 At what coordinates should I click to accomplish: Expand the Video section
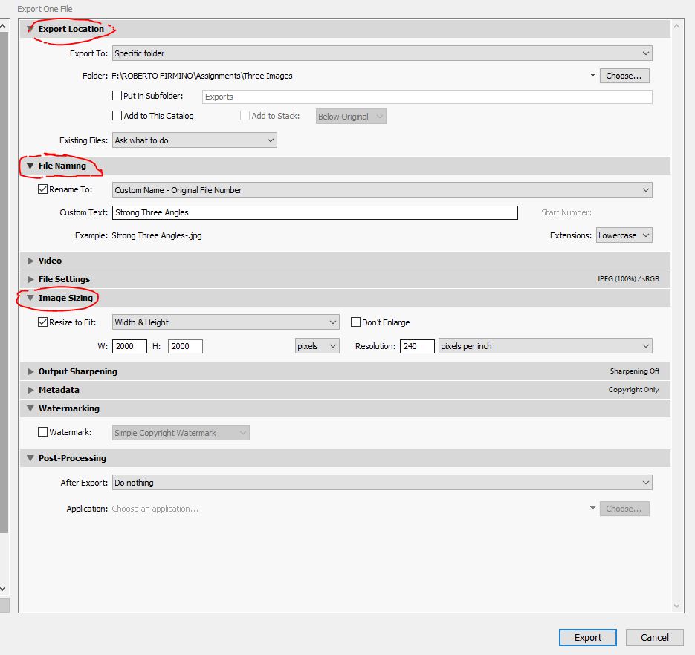click(x=30, y=261)
